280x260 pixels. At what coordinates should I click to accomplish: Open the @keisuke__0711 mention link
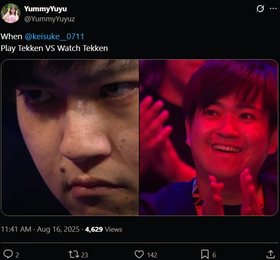point(54,37)
